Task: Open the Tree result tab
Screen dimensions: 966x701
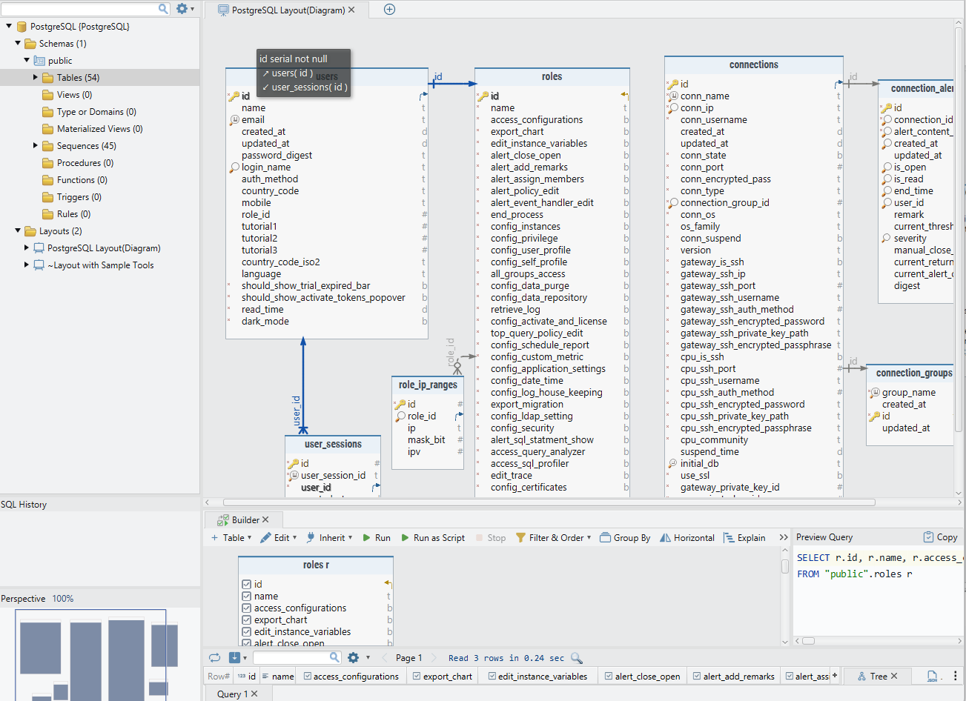Action: 877,676
